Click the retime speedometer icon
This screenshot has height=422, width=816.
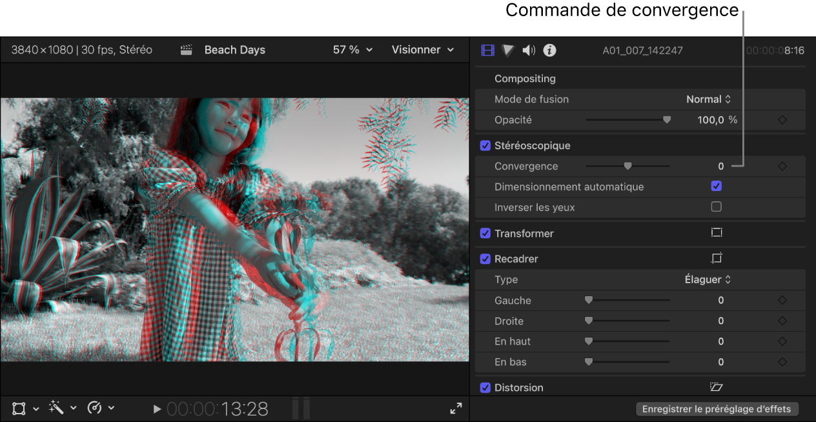coord(96,408)
